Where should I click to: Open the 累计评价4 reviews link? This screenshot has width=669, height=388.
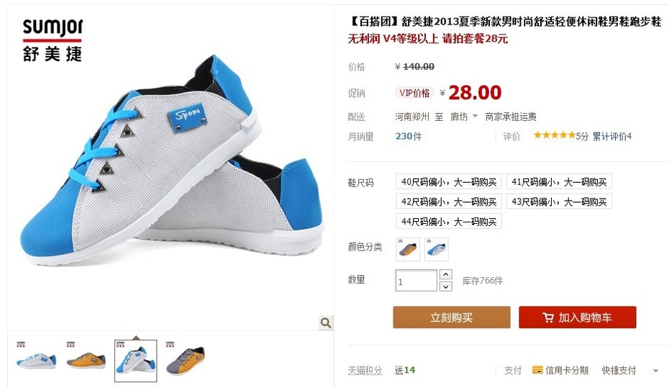click(612, 136)
